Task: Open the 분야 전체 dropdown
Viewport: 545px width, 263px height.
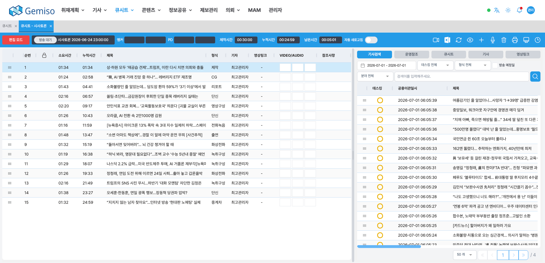Action: 375,76
